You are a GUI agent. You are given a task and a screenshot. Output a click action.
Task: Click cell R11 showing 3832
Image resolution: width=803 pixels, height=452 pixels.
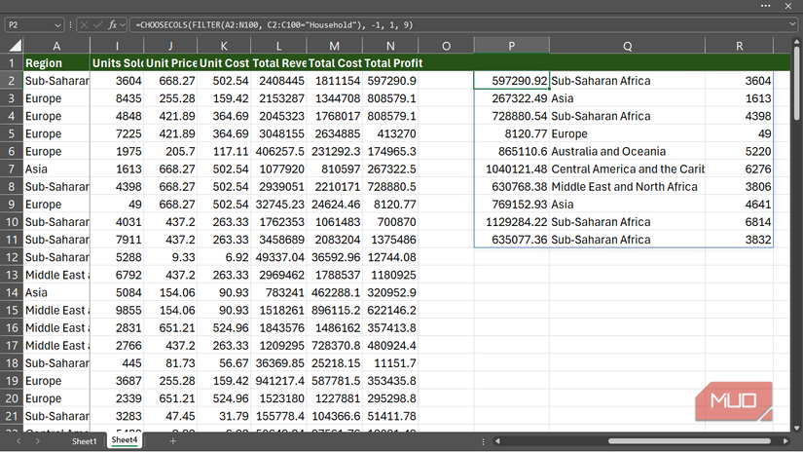click(739, 240)
